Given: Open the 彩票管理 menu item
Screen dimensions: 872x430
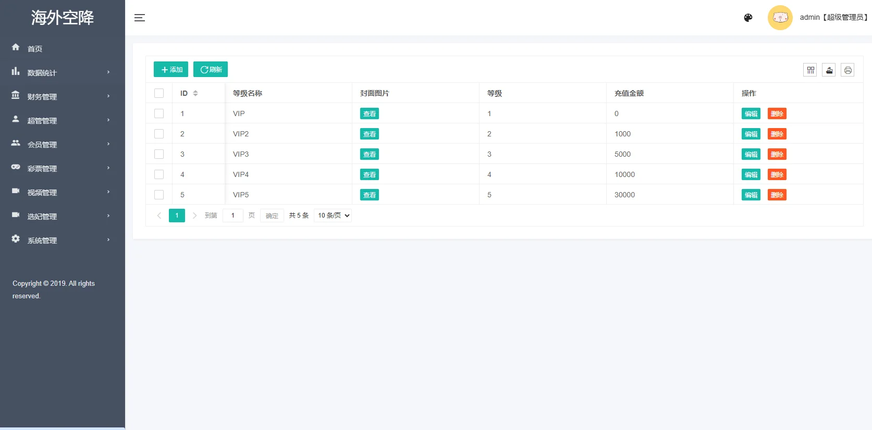Looking at the screenshot, I should pyautogui.click(x=63, y=168).
